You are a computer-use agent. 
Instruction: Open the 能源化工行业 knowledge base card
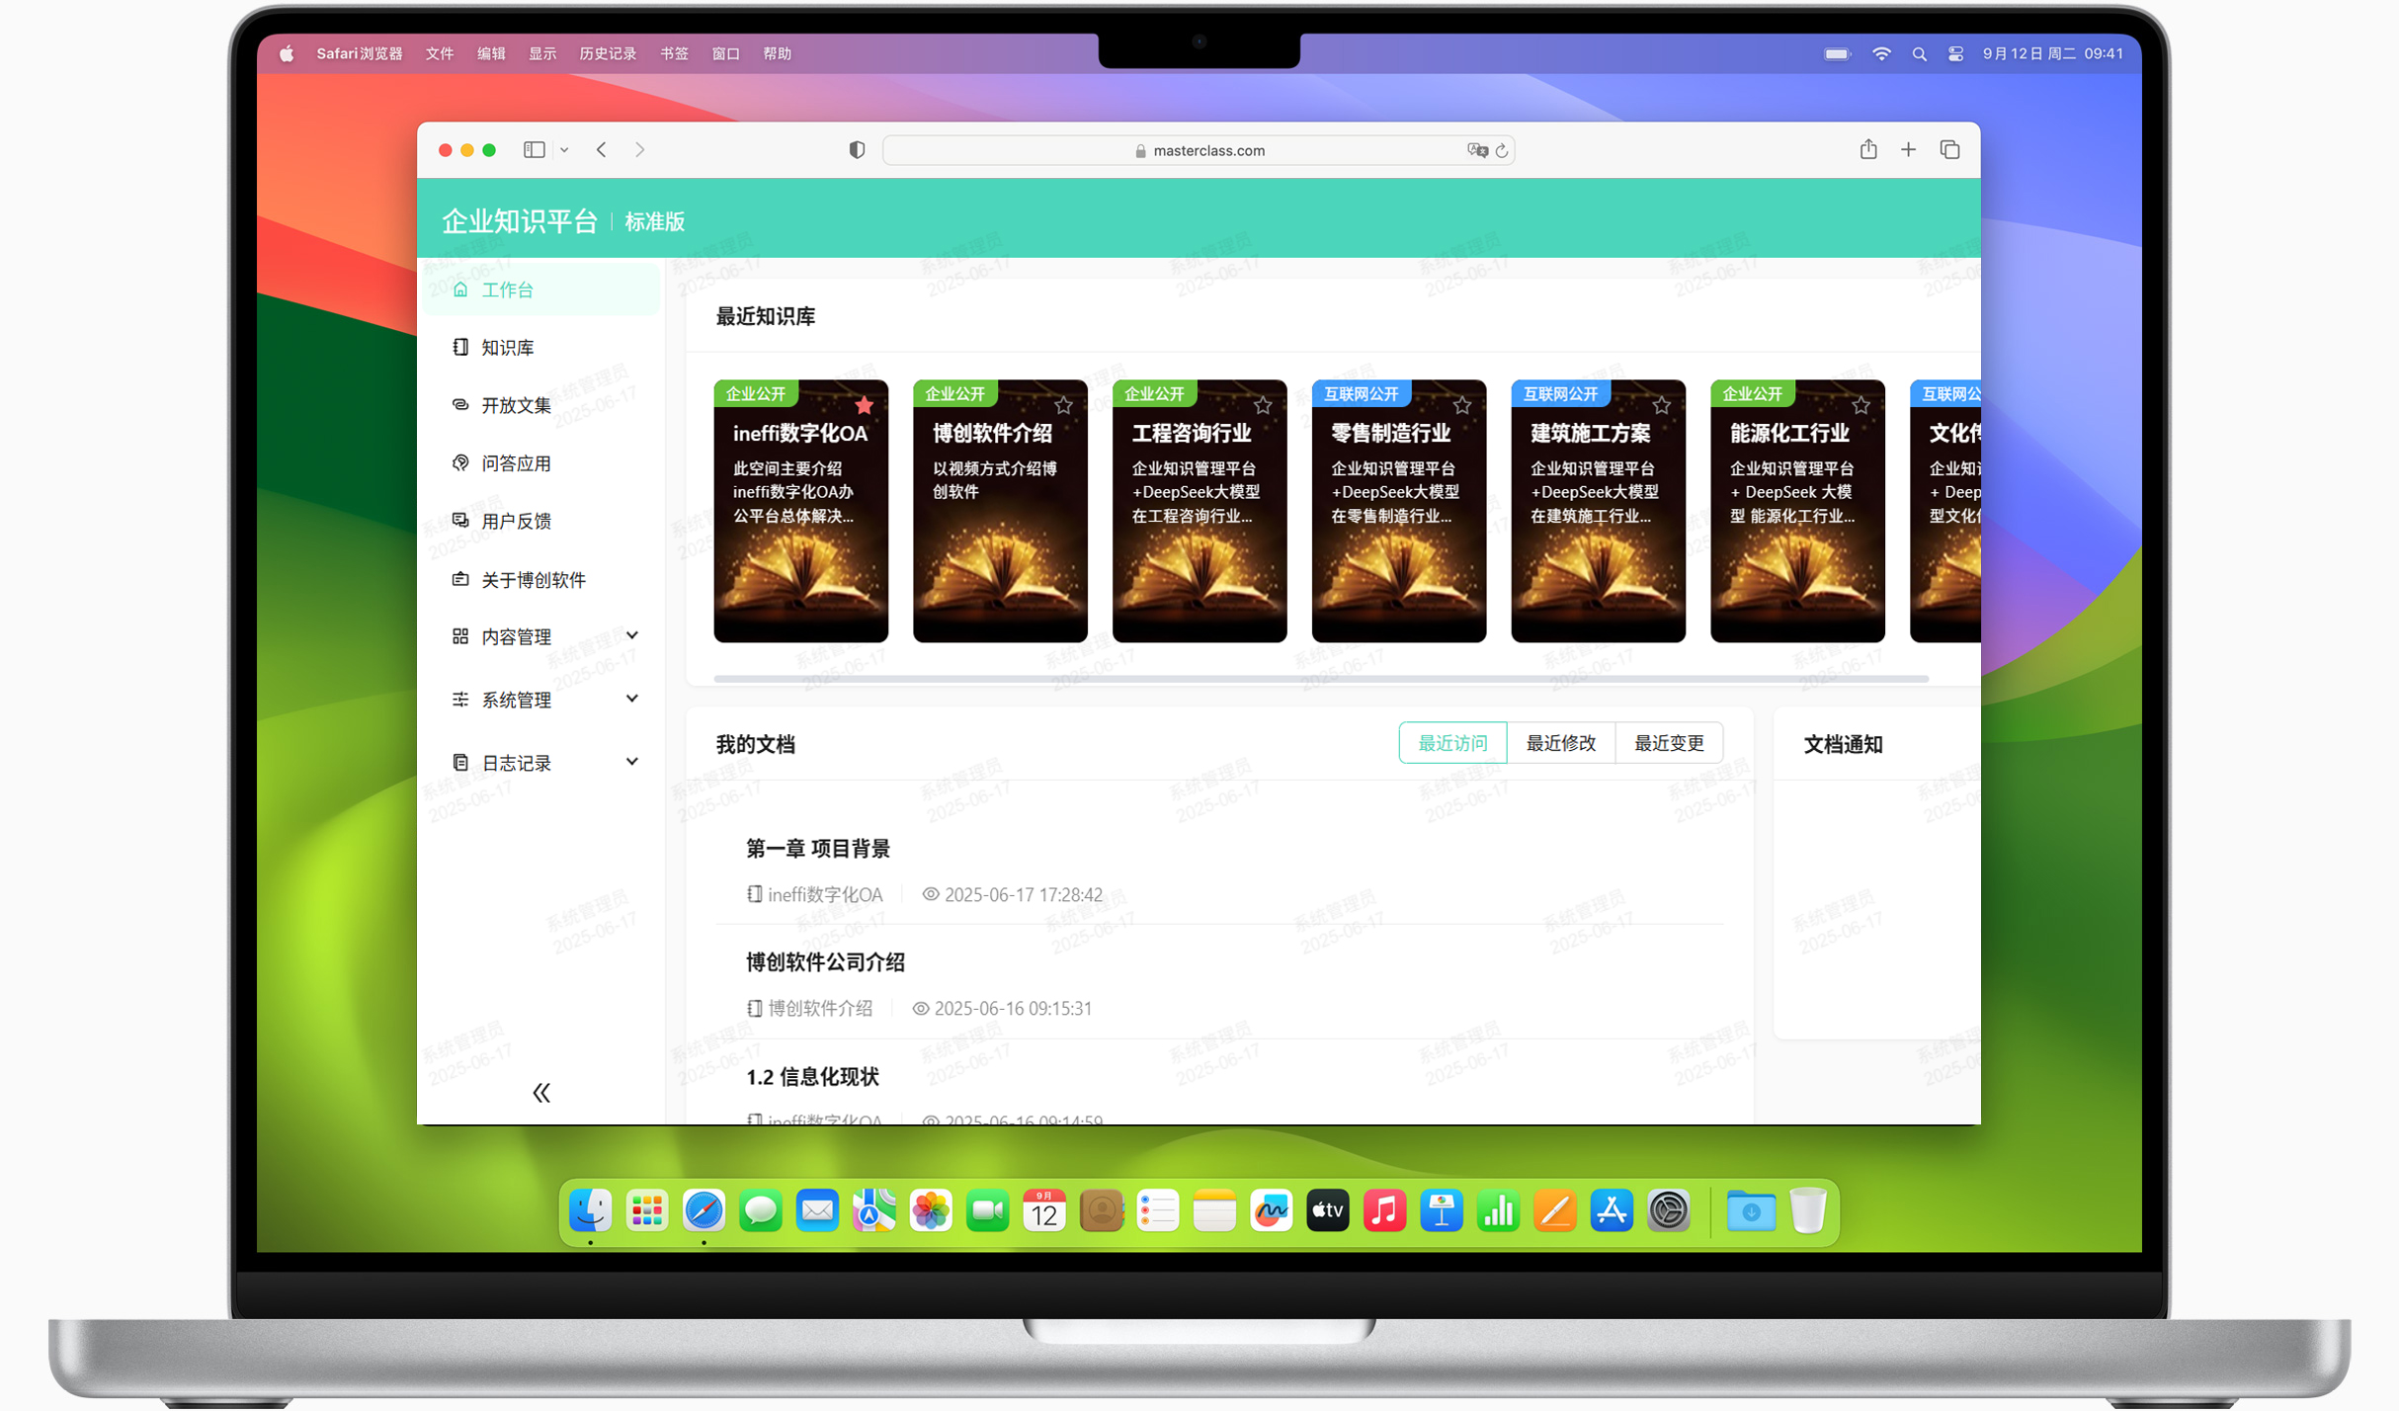1797,511
